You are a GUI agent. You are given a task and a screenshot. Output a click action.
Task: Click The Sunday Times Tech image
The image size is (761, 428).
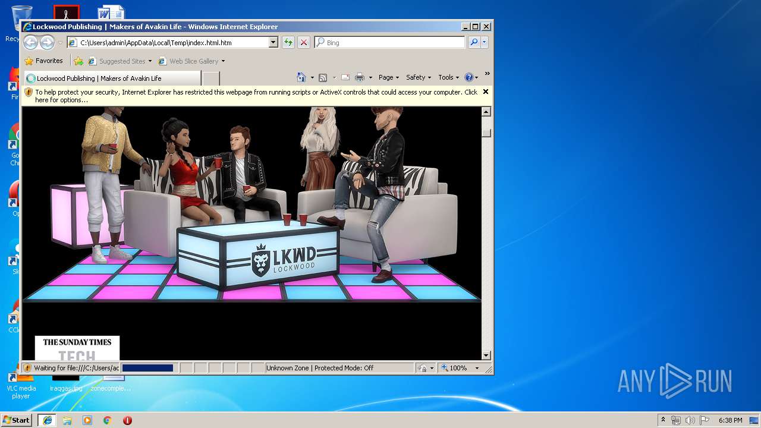coord(77,348)
